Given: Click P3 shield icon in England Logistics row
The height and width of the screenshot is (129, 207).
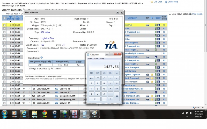Looking at the screenshot, I should click(152, 75).
